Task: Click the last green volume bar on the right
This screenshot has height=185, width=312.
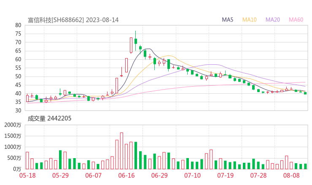Action: 305,166
